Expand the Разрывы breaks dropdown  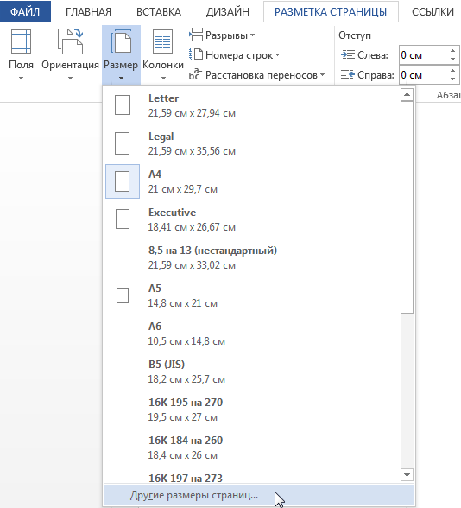tap(222, 35)
